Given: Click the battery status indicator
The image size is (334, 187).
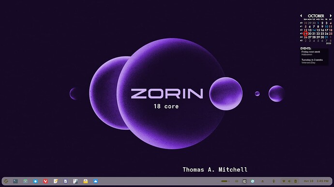Looking at the screenshot, I should tap(295, 181).
